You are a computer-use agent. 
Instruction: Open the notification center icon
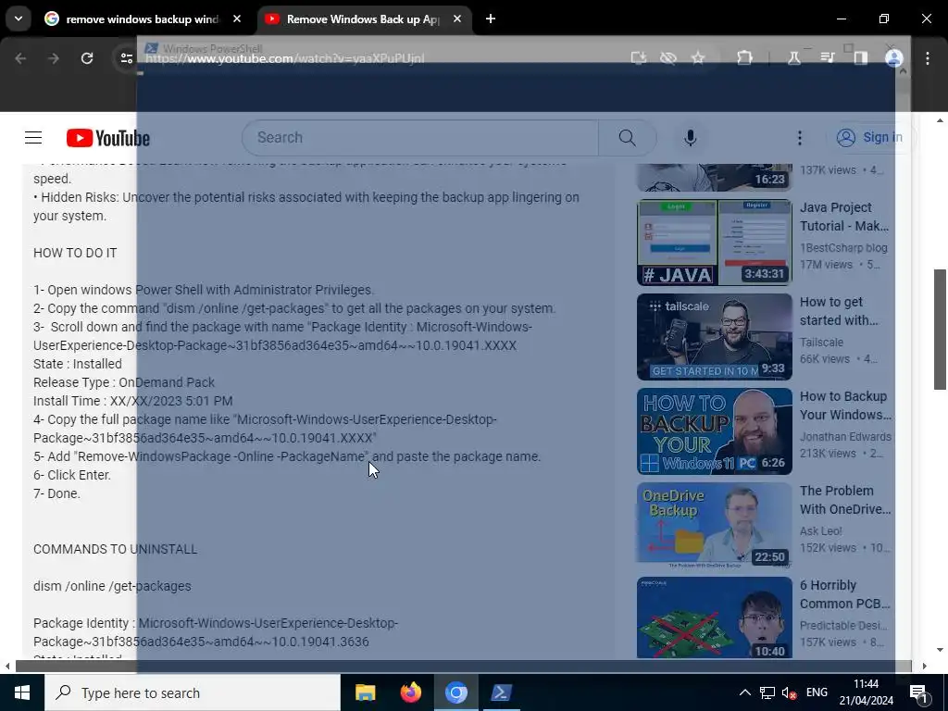pos(918,692)
